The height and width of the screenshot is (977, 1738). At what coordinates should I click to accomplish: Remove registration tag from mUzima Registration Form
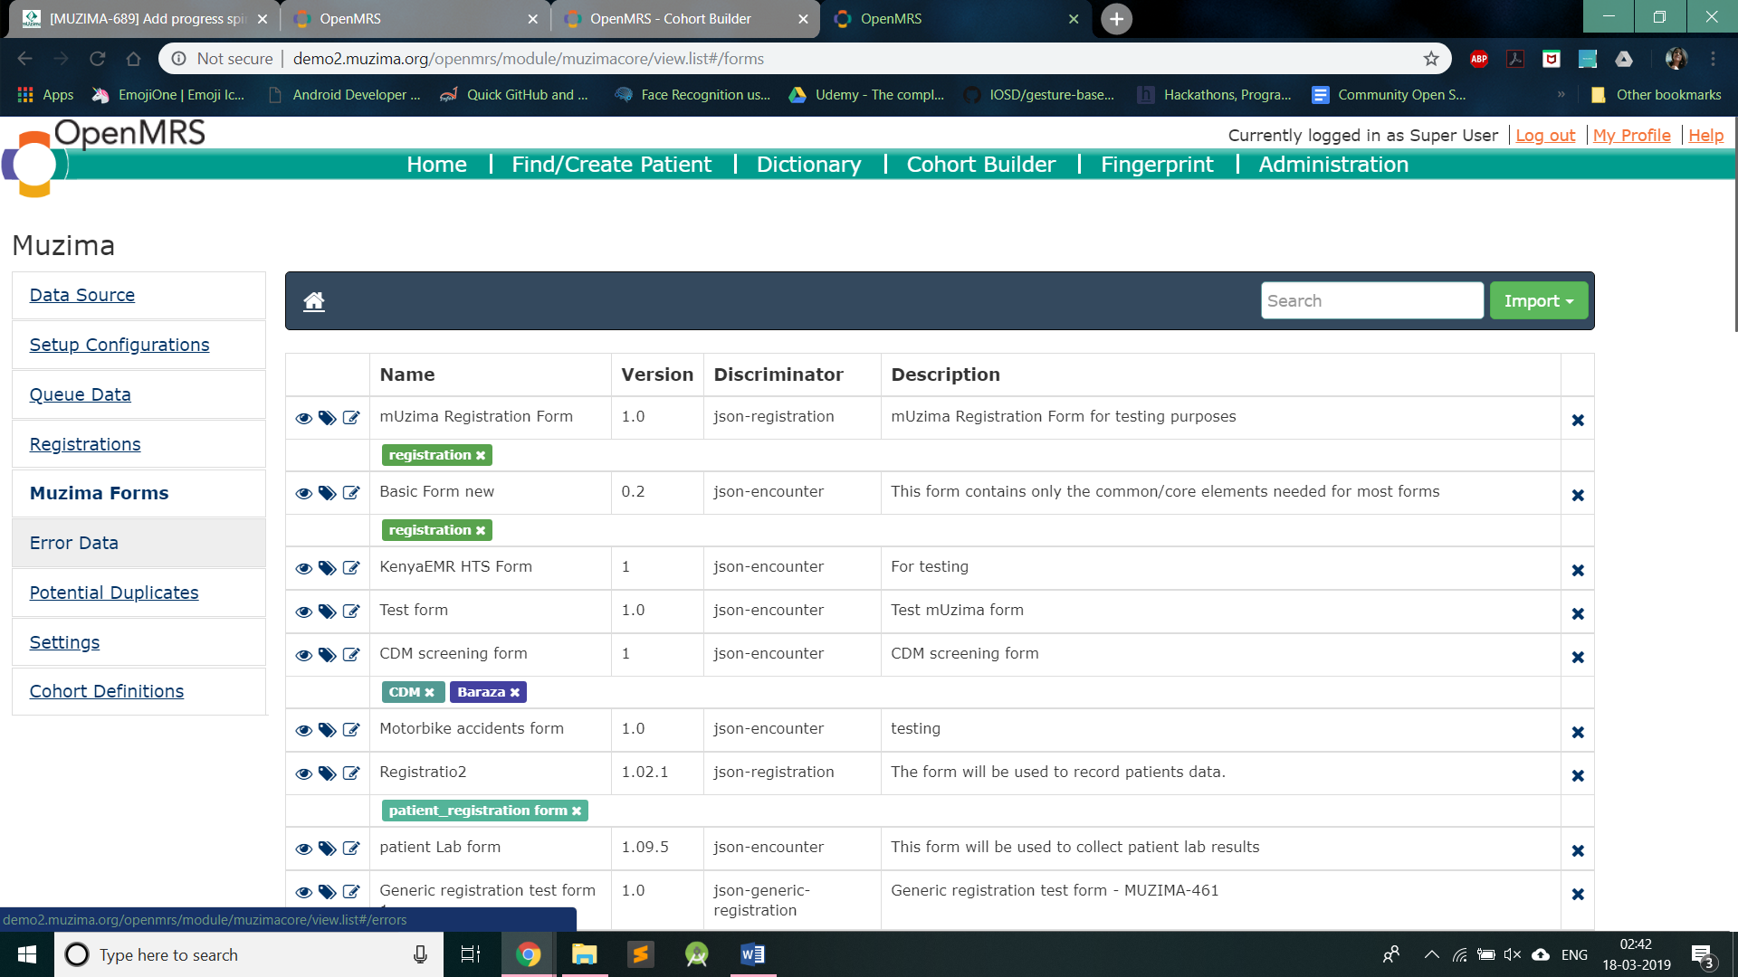pos(481,455)
